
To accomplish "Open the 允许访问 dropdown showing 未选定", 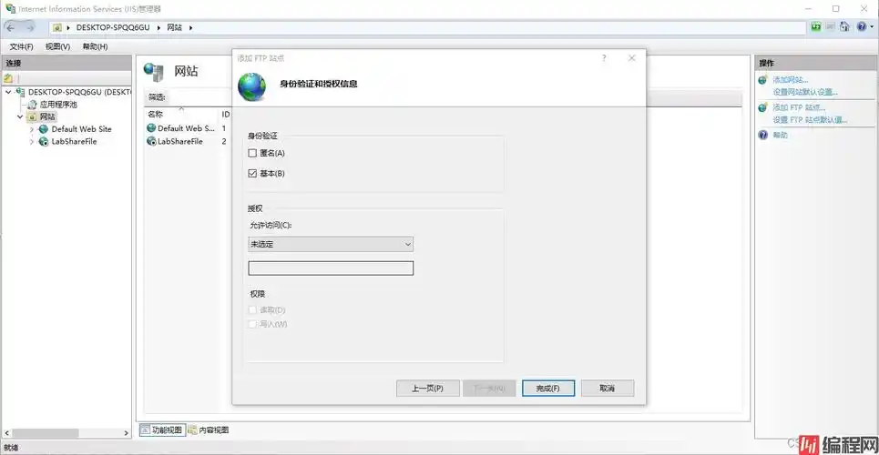I will (331, 244).
